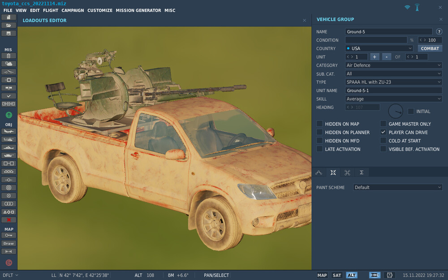448x280 pixels.
Task: Open the MISSION GENERATOR menu
Action: coord(138,10)
